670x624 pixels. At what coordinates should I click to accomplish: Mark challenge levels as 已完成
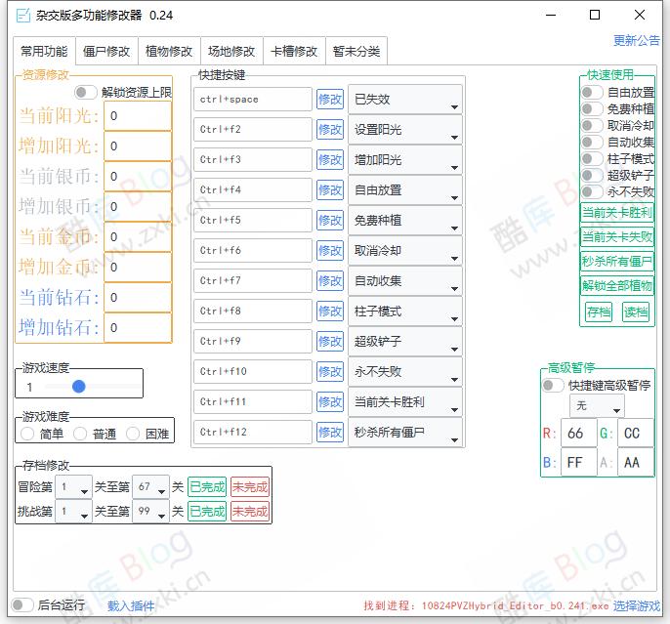point(207,512)
